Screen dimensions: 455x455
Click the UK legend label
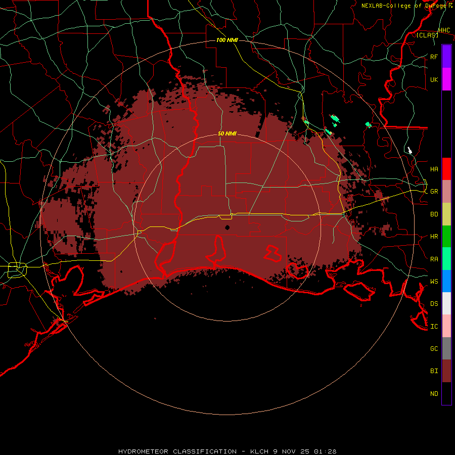point(434,80)
